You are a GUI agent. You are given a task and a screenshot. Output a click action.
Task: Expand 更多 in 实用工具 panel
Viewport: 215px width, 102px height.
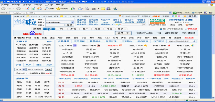[x=50, y=42]
